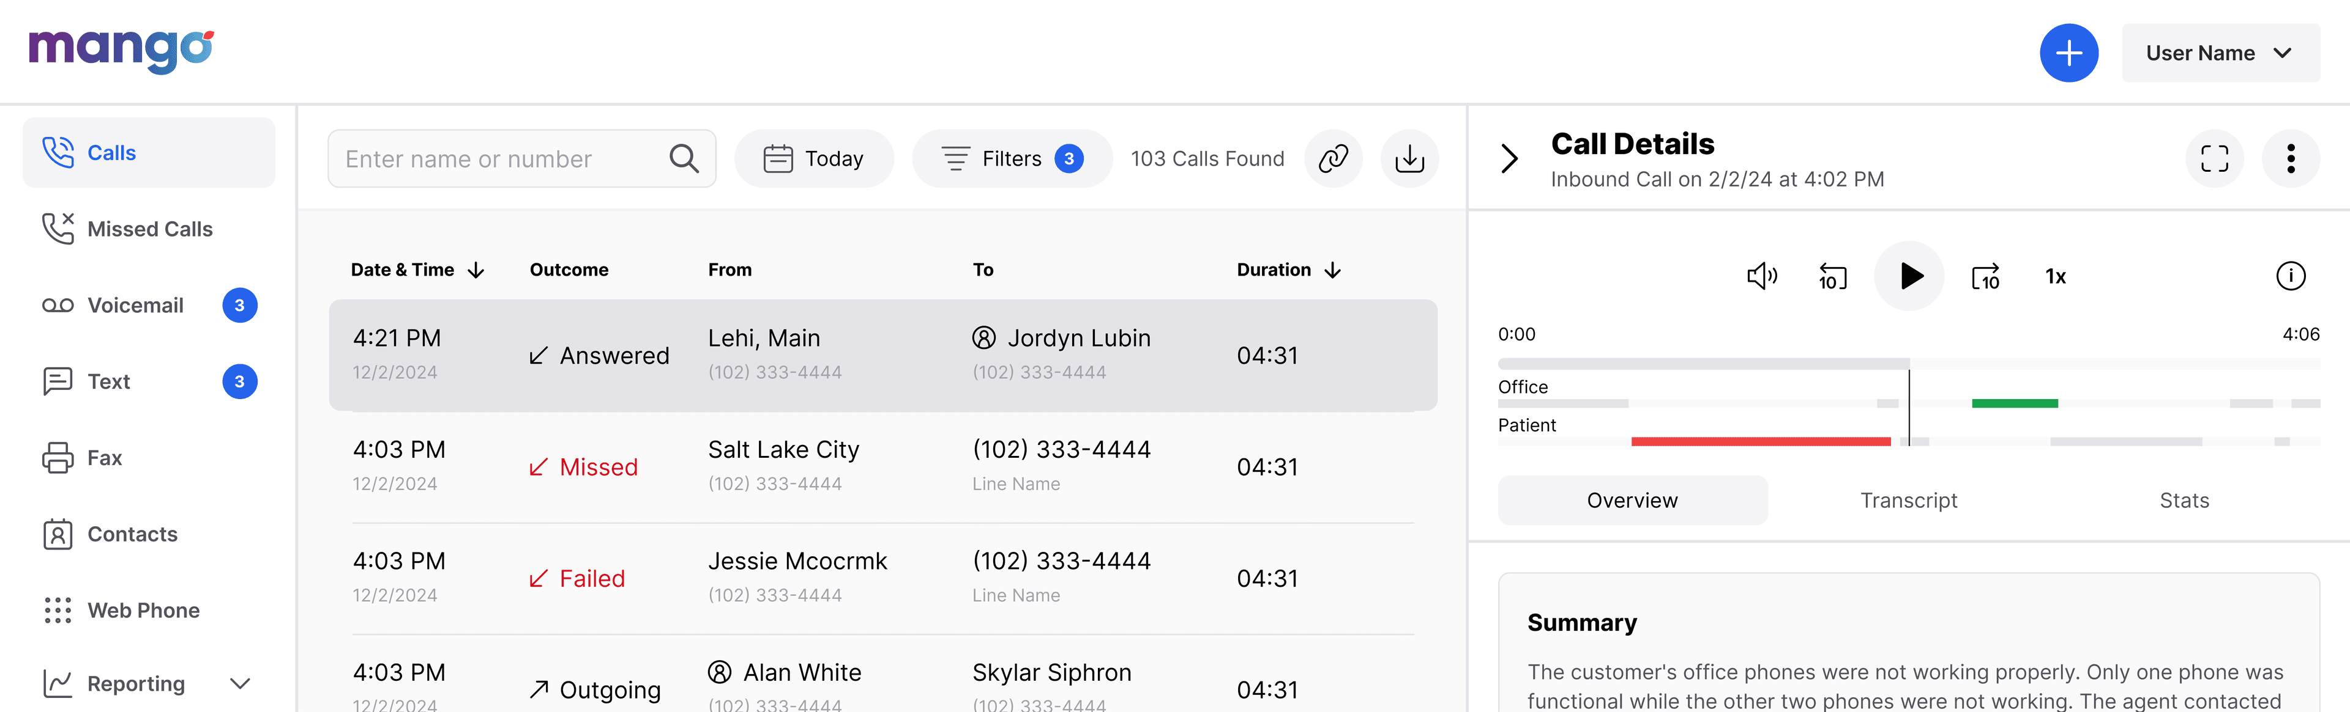Screen dimensions: 2350x712
Task: Play the call recording
Action: (x=1909, y=276)
